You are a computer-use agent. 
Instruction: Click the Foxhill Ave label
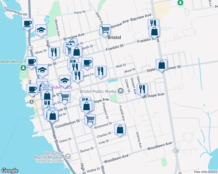tap(122, 113)
